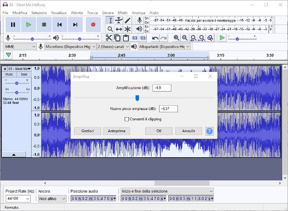The image size is (288, 211).
Task: Click the playback meter speaker icon
Action: (x=140, y=29)
